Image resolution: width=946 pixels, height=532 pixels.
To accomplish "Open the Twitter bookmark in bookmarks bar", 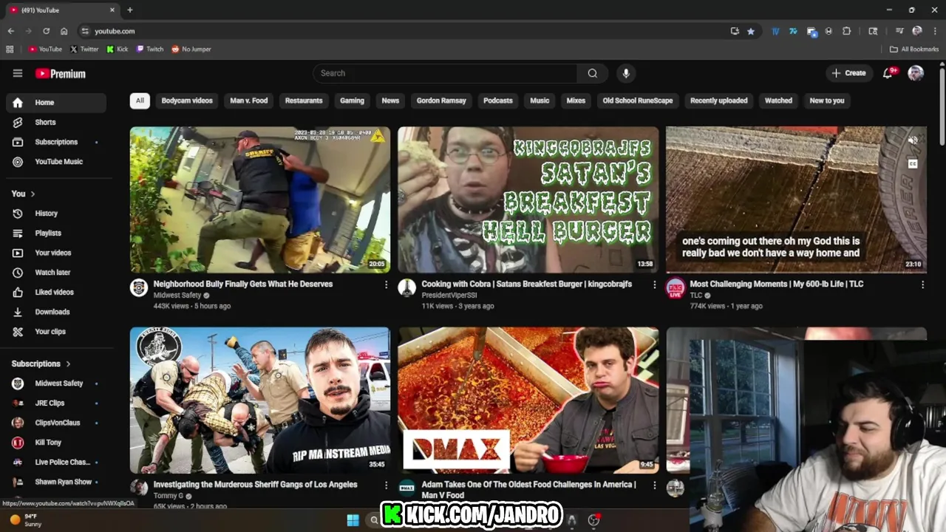I will 84,49.
